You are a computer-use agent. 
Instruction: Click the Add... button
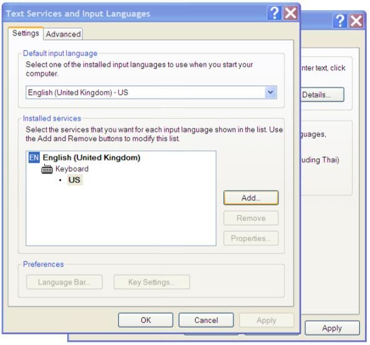(251, 198)
